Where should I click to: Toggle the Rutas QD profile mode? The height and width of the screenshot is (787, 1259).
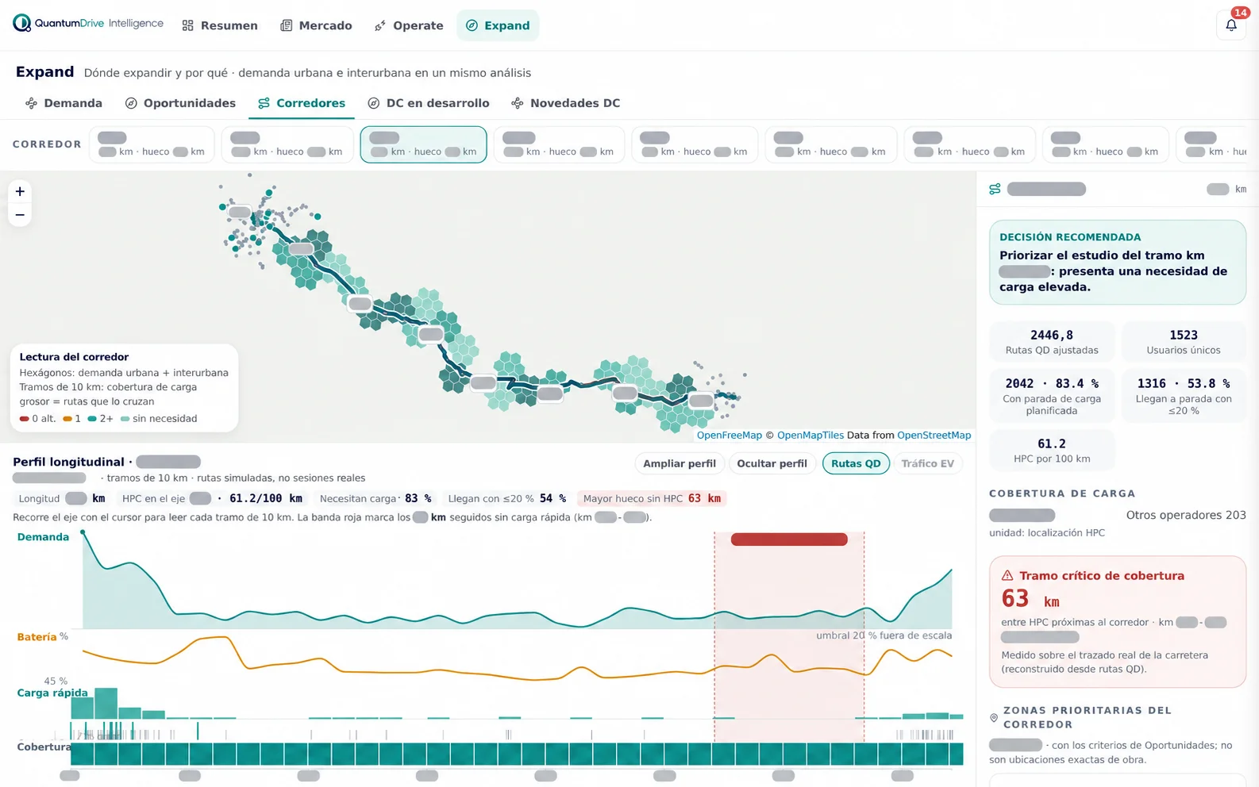click(x=856, y=463)
